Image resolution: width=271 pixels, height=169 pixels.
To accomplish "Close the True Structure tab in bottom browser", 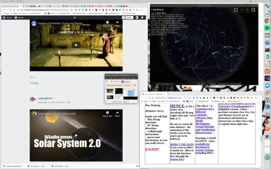I will [x=164, y=94].
